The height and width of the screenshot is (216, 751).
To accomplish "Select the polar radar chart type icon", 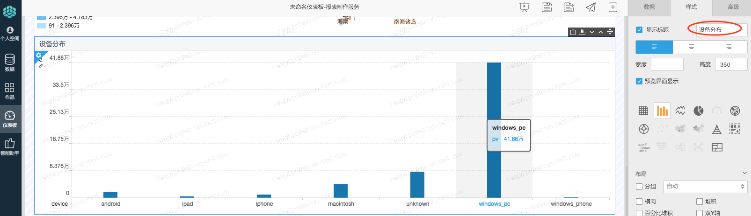I will click(644, 129).
